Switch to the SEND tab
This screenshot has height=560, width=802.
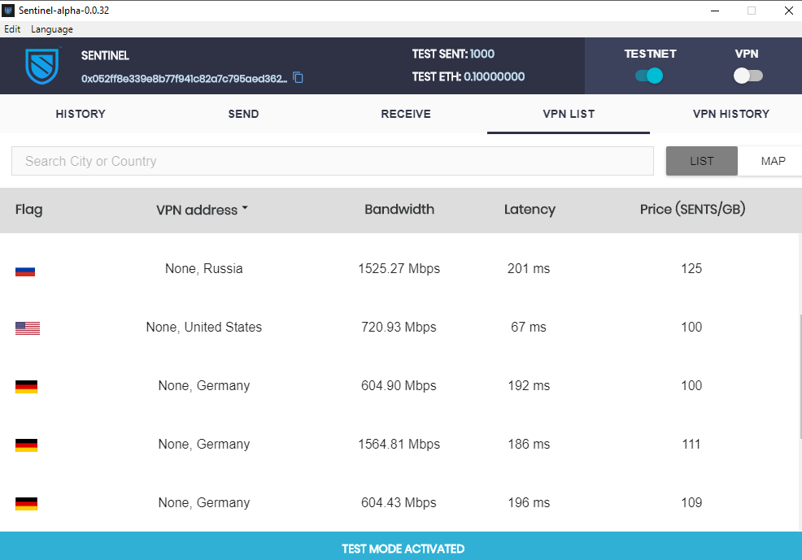click(243, 114)
